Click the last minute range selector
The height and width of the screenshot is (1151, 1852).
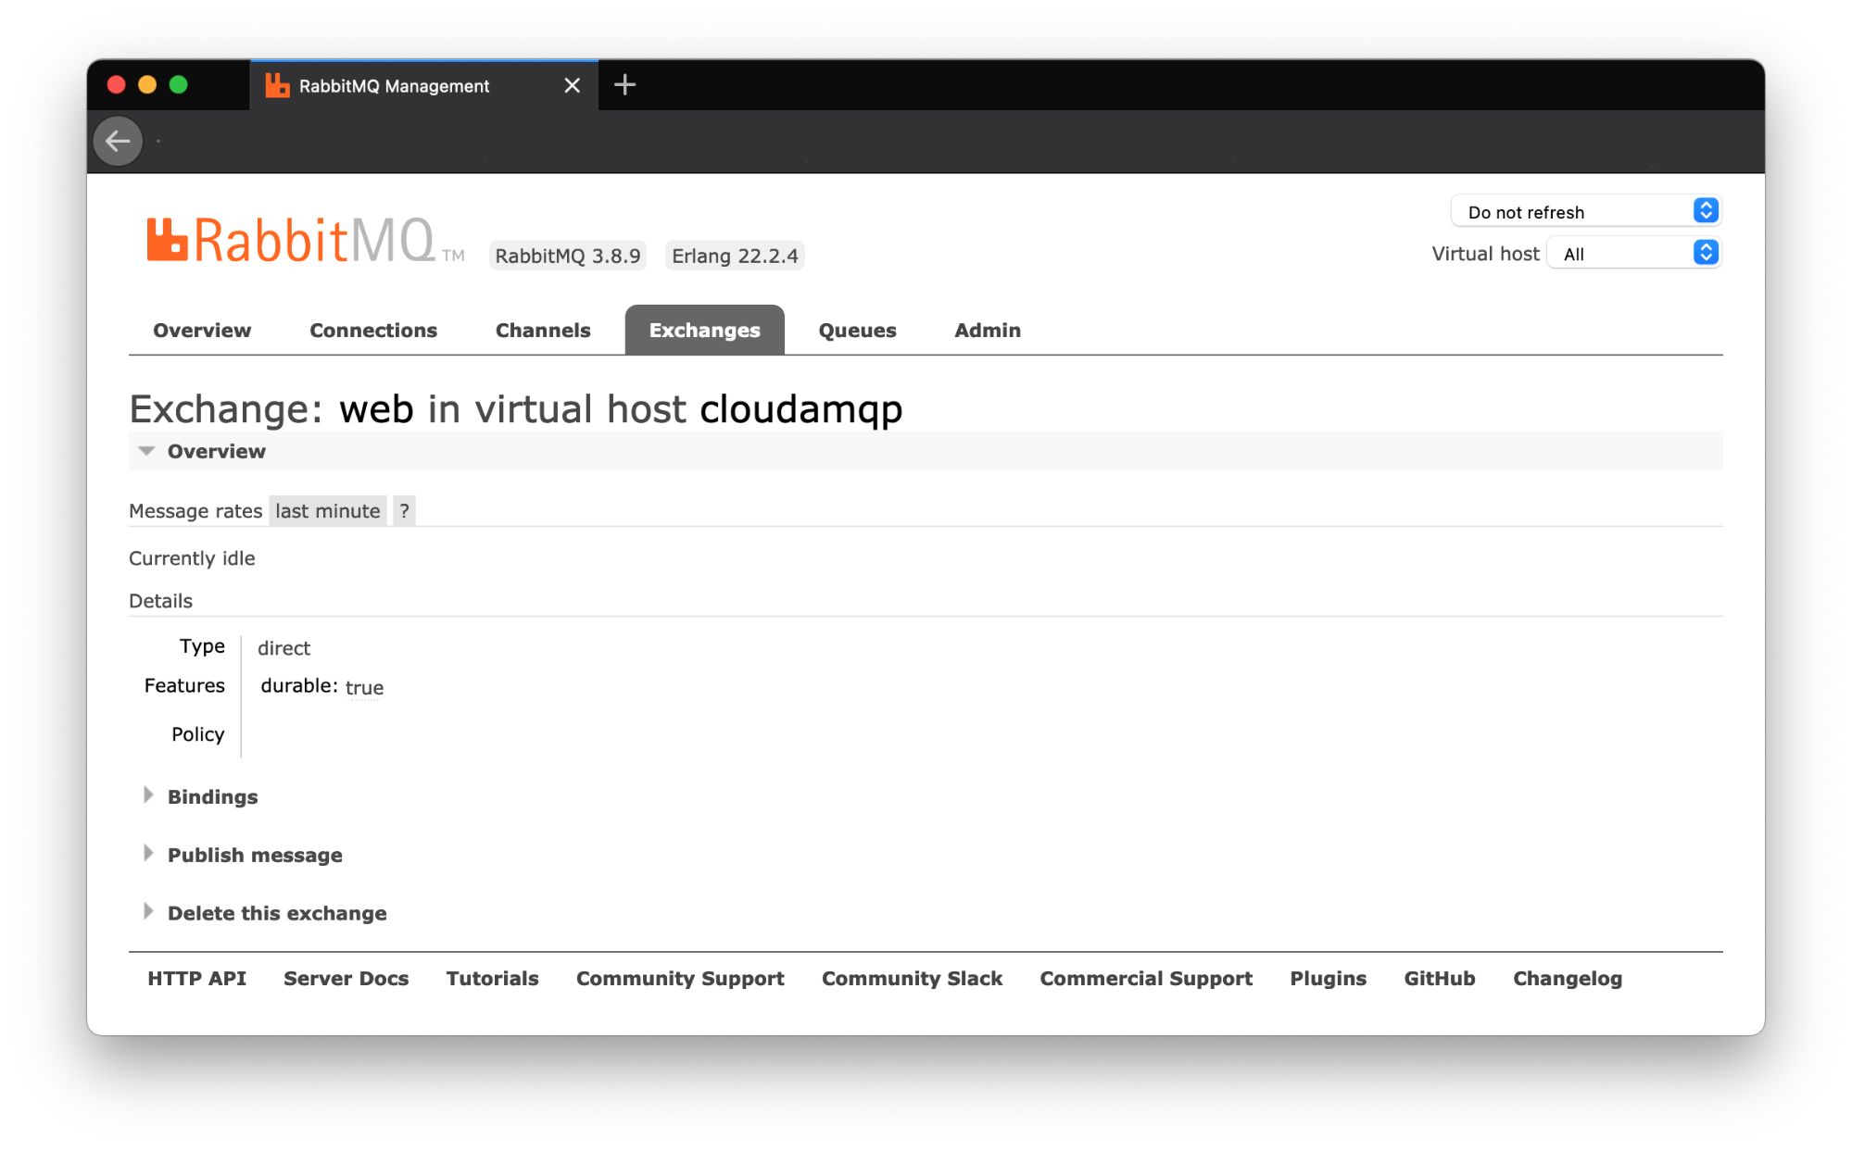(x=328, y=511)
